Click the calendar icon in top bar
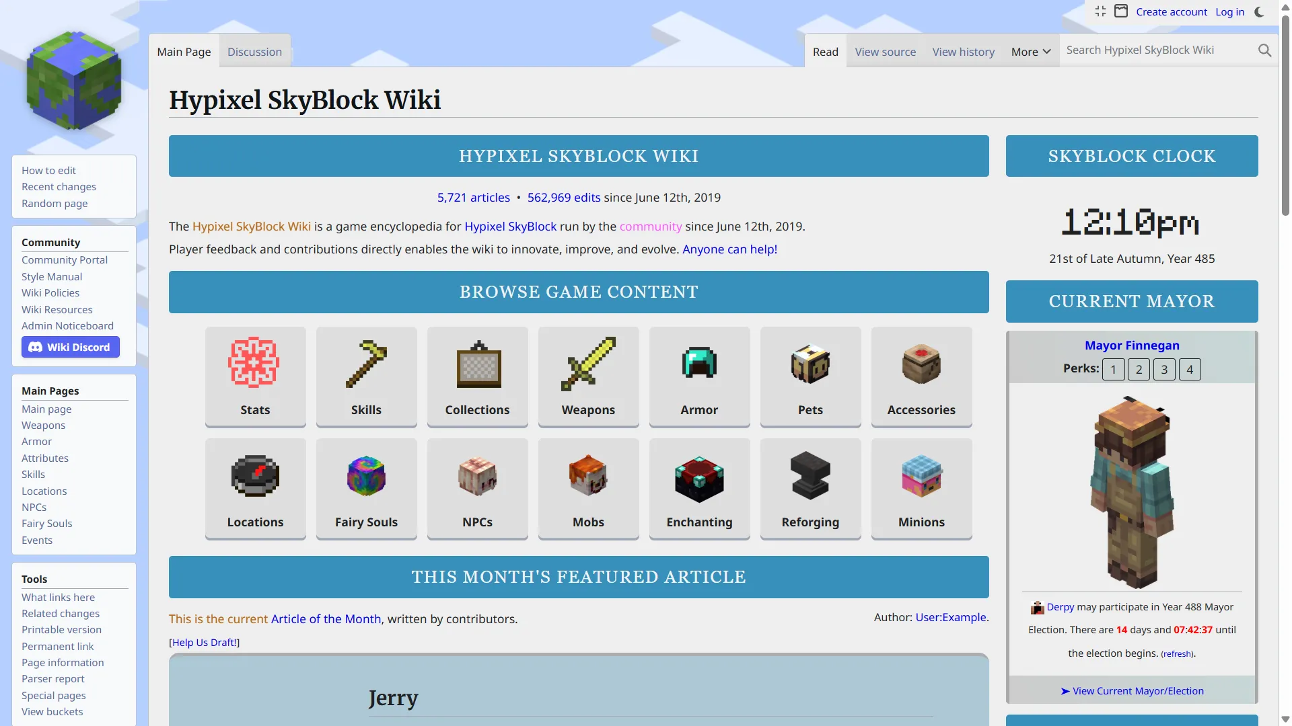This screenshot has width=1292, height=726. click(x=1121, y=11)
